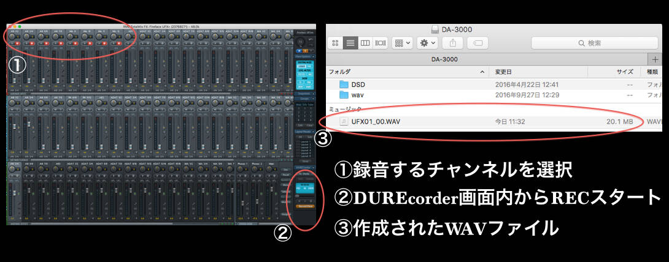Select the wav folder icon
The width and height of the screenshot is (669, 262).
344,94
